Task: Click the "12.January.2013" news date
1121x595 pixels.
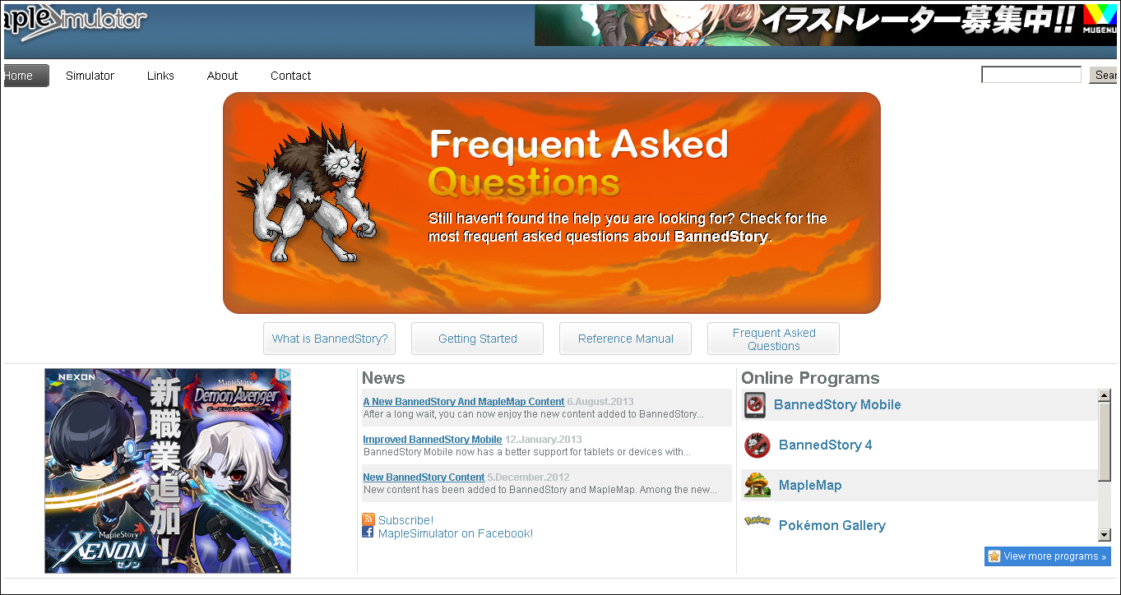Action: 544,440
